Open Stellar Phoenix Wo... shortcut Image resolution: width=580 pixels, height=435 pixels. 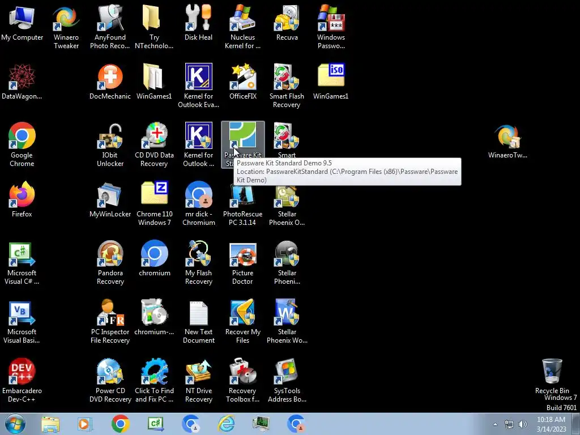287,322
